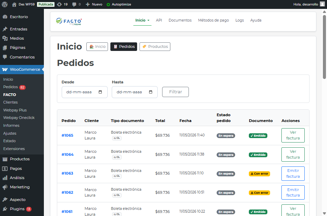
Task: Click the Autoptimize green circle icon
Action: (x=108, y=4)
